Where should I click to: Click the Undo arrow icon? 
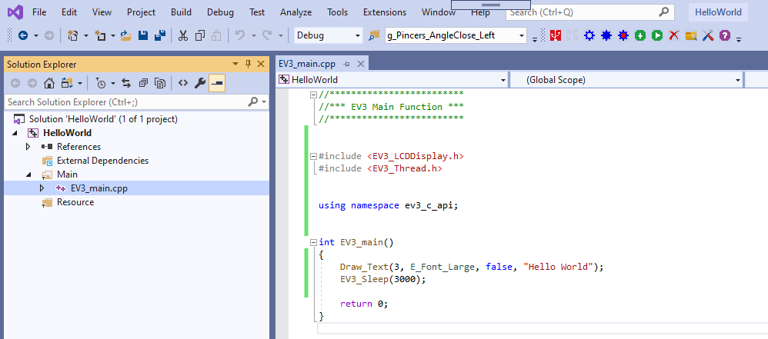[239, 35]
